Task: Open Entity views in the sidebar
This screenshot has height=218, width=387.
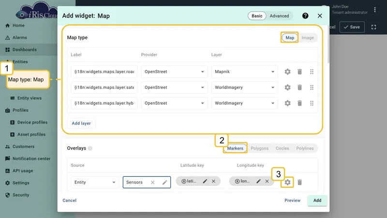Action: point(29,98)
